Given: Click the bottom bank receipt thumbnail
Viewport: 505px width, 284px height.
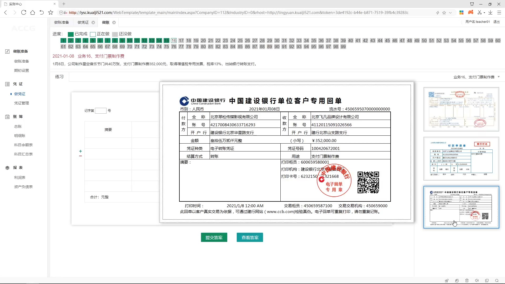Looking at the screenshot, I should click(461, 207).
